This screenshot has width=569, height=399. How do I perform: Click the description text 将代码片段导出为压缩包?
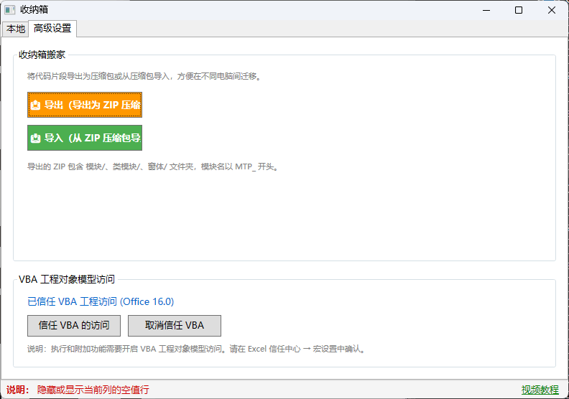(x=144, y=76)
